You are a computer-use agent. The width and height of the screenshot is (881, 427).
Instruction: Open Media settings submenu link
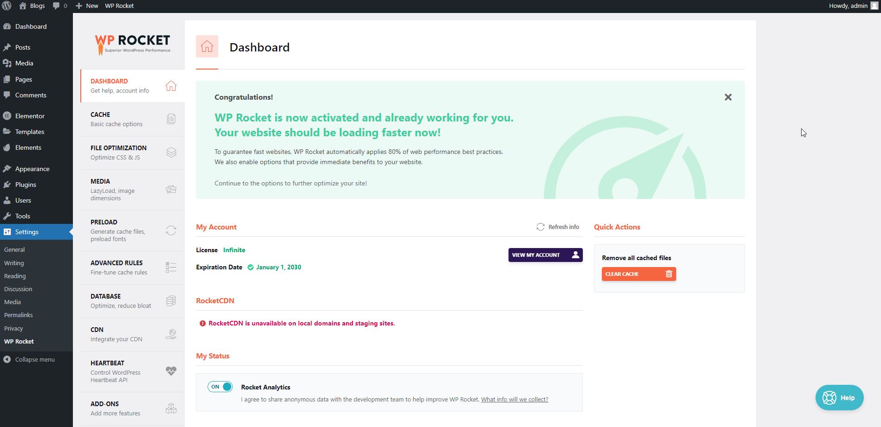13,302
